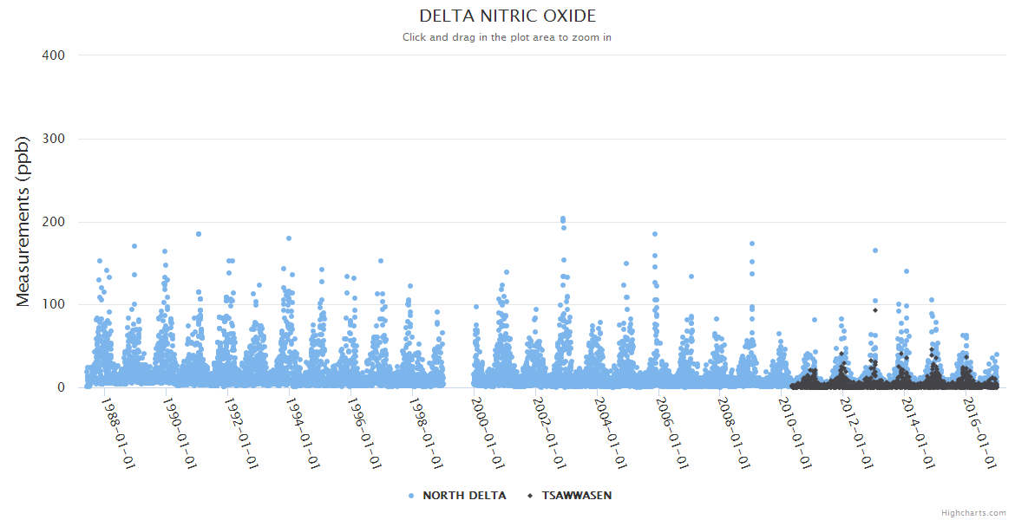Toggle the TSAWWASEN series in legend
This screenshot has height=520, width=1015.
pos(576,496)
